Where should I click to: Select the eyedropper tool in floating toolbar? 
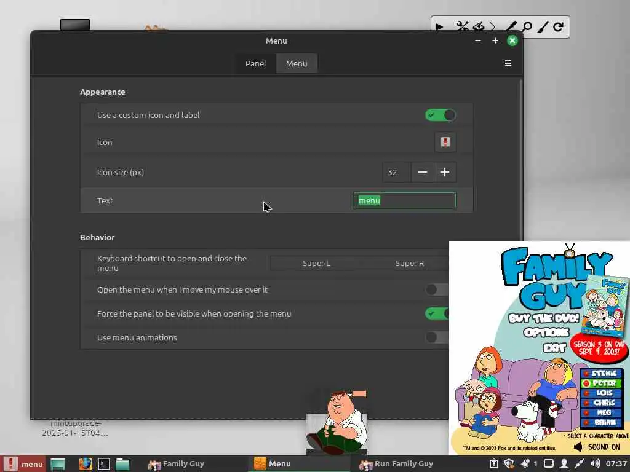click(511, 27)
